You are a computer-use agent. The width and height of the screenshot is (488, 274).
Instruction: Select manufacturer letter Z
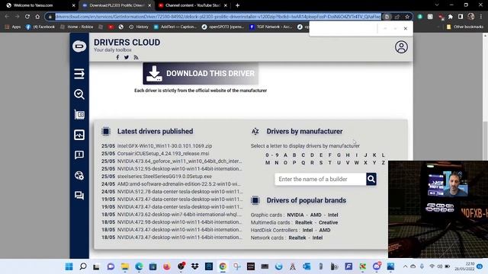pyautogui.click(x=383, y=163)
